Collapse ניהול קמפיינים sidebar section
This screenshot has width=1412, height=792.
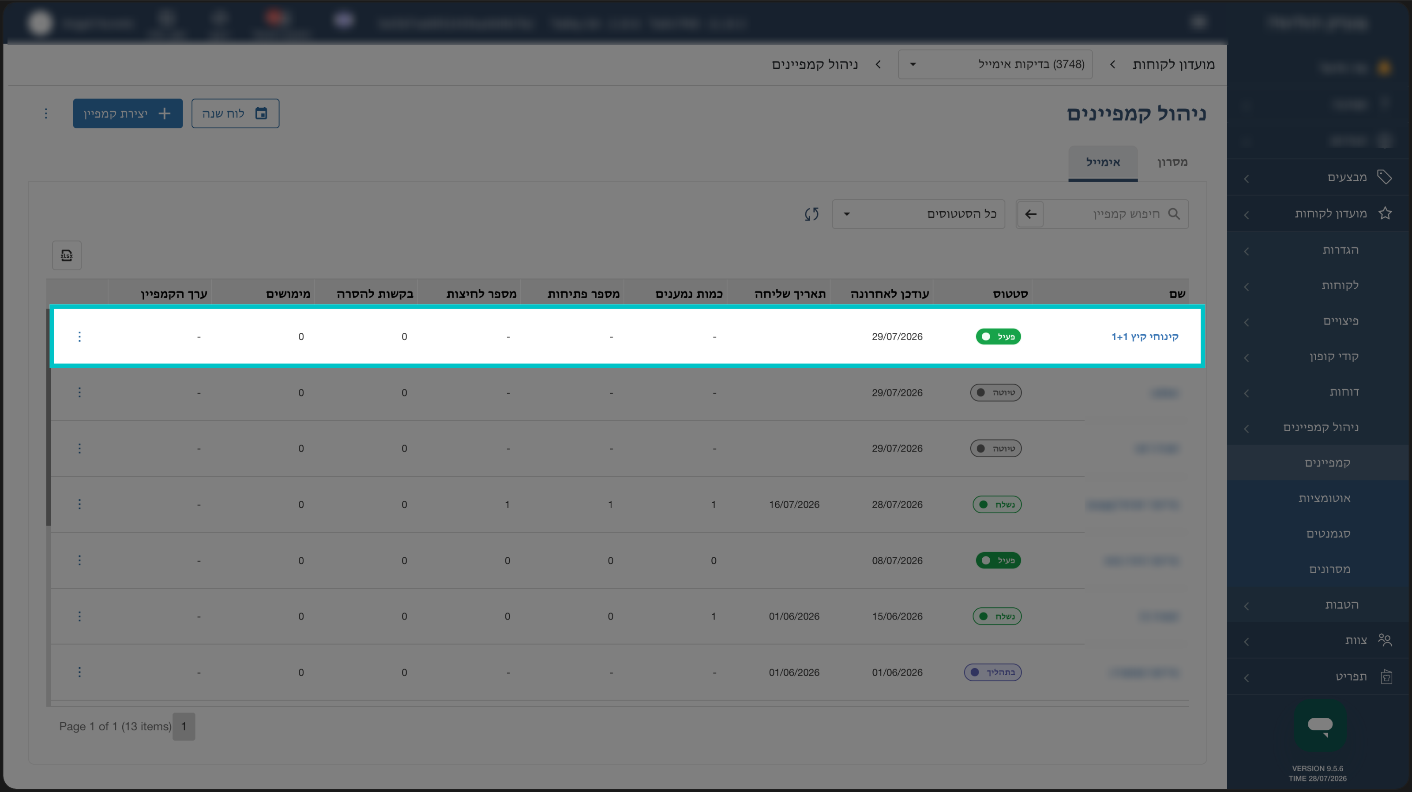pyautogui.click(x=1318, y=427)
